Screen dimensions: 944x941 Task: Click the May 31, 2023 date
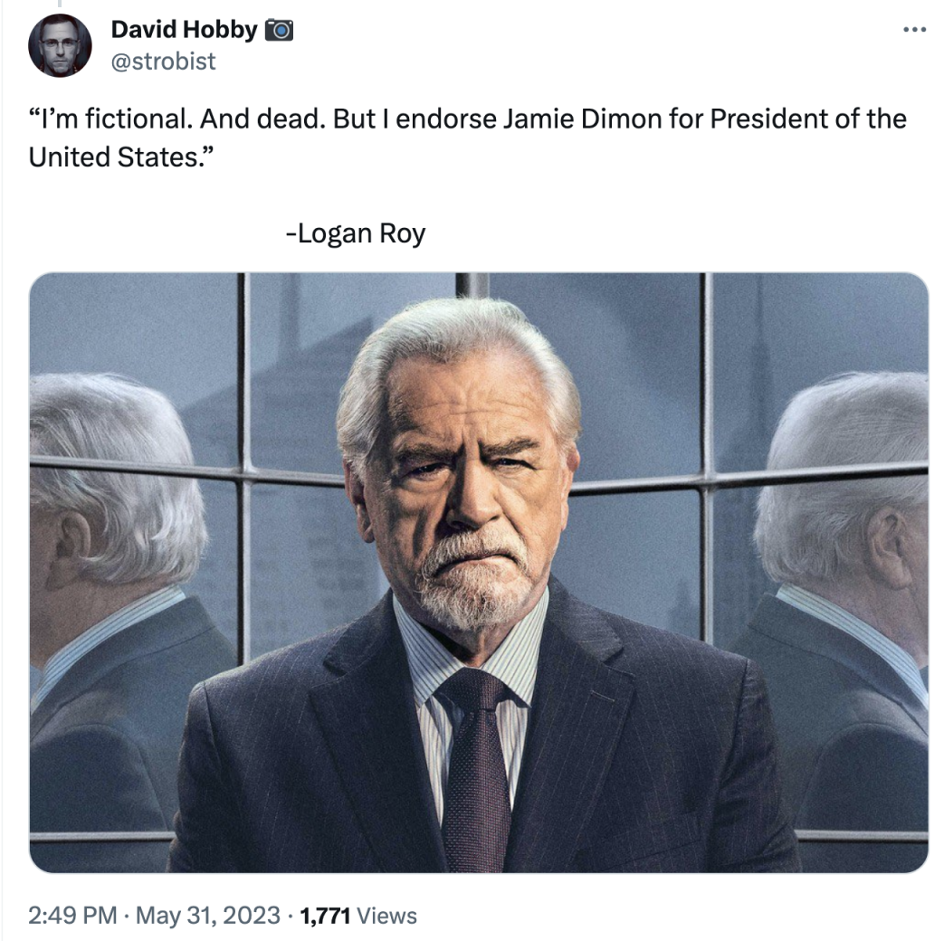207,915
